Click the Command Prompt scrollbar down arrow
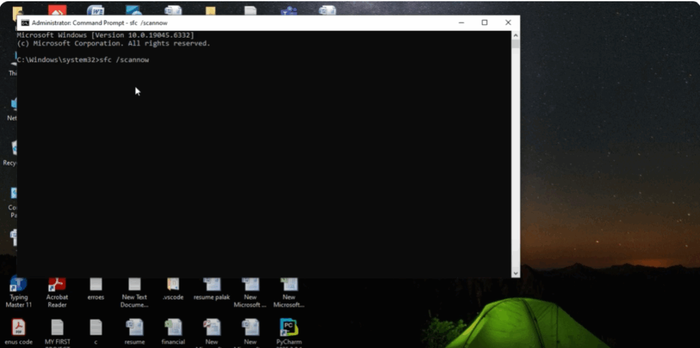The image size is (700, 348). 515,273
